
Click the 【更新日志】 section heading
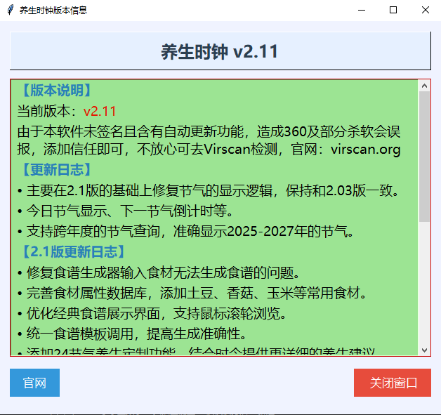[55, 170]
